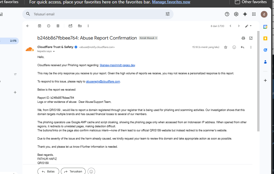This screenshot has height=174, width=274.
Task: Create a new label with sidebar plus
Action: (15, 92)
